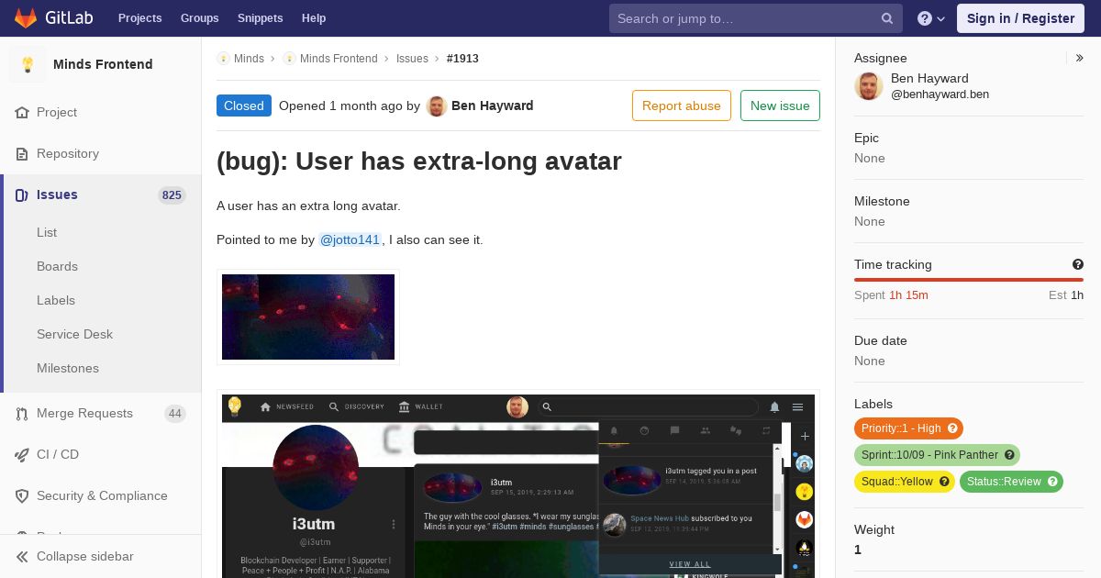
Task: Click the search magnifier icon
Action: pyautogui.click(x=887, y=18)
